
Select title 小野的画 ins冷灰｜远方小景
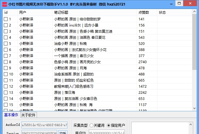[x=76, y=25]
